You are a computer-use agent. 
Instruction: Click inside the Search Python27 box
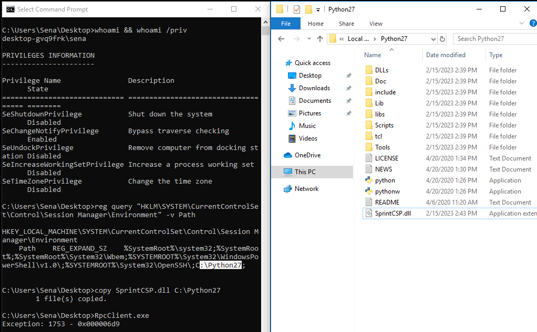(x=494, y=38)
